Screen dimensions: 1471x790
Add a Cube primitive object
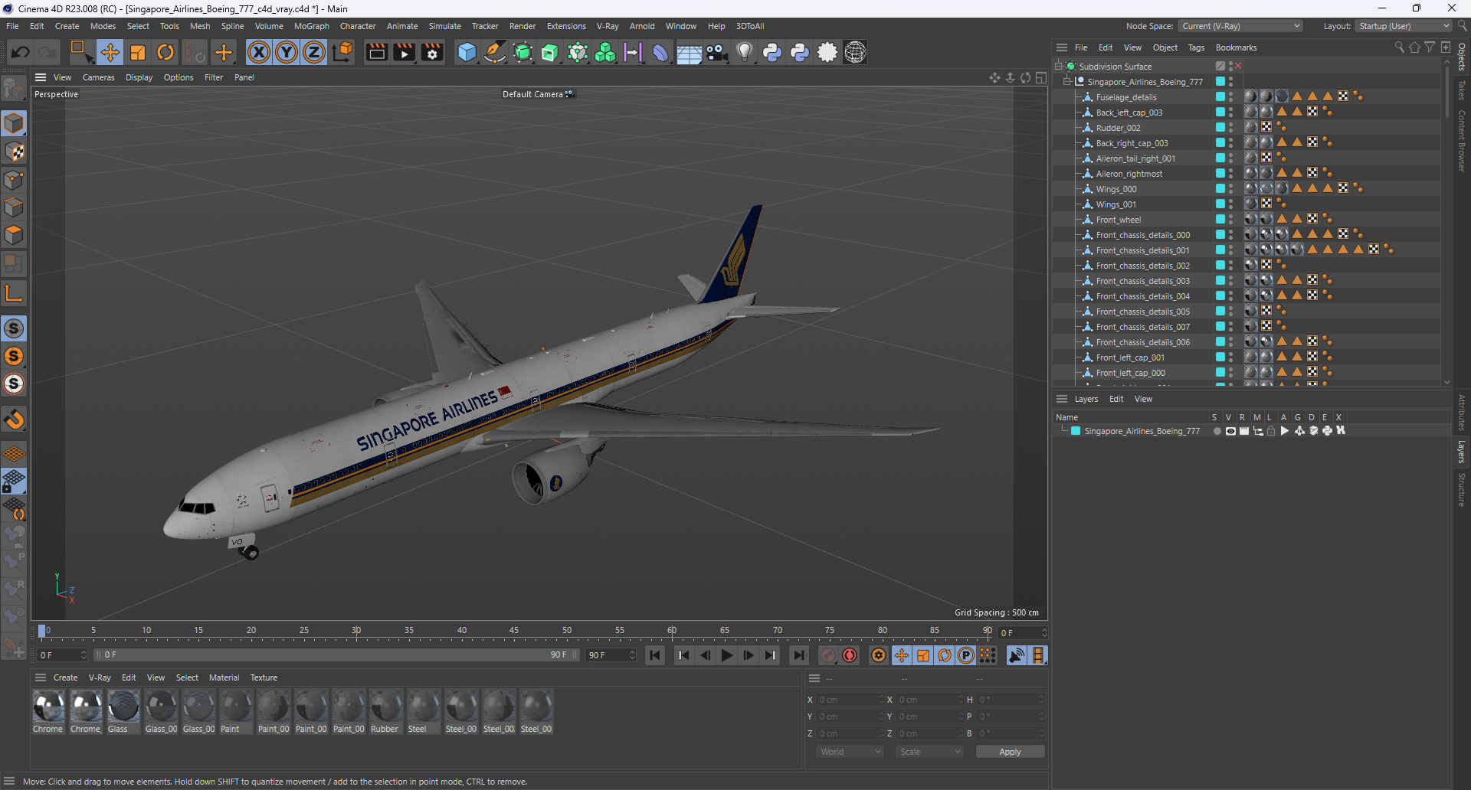pos(467,52)
